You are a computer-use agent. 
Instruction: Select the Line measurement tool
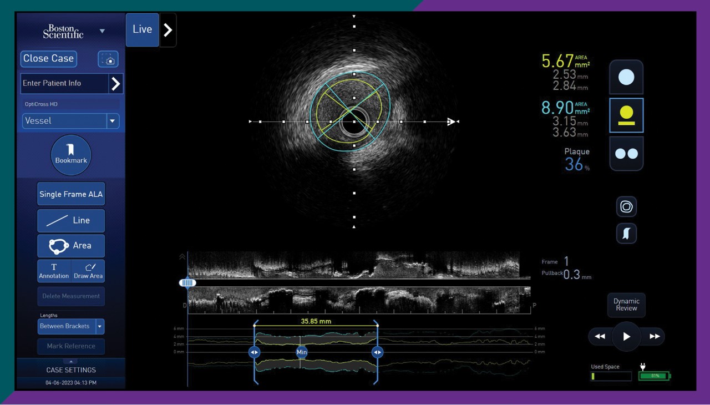71,220
